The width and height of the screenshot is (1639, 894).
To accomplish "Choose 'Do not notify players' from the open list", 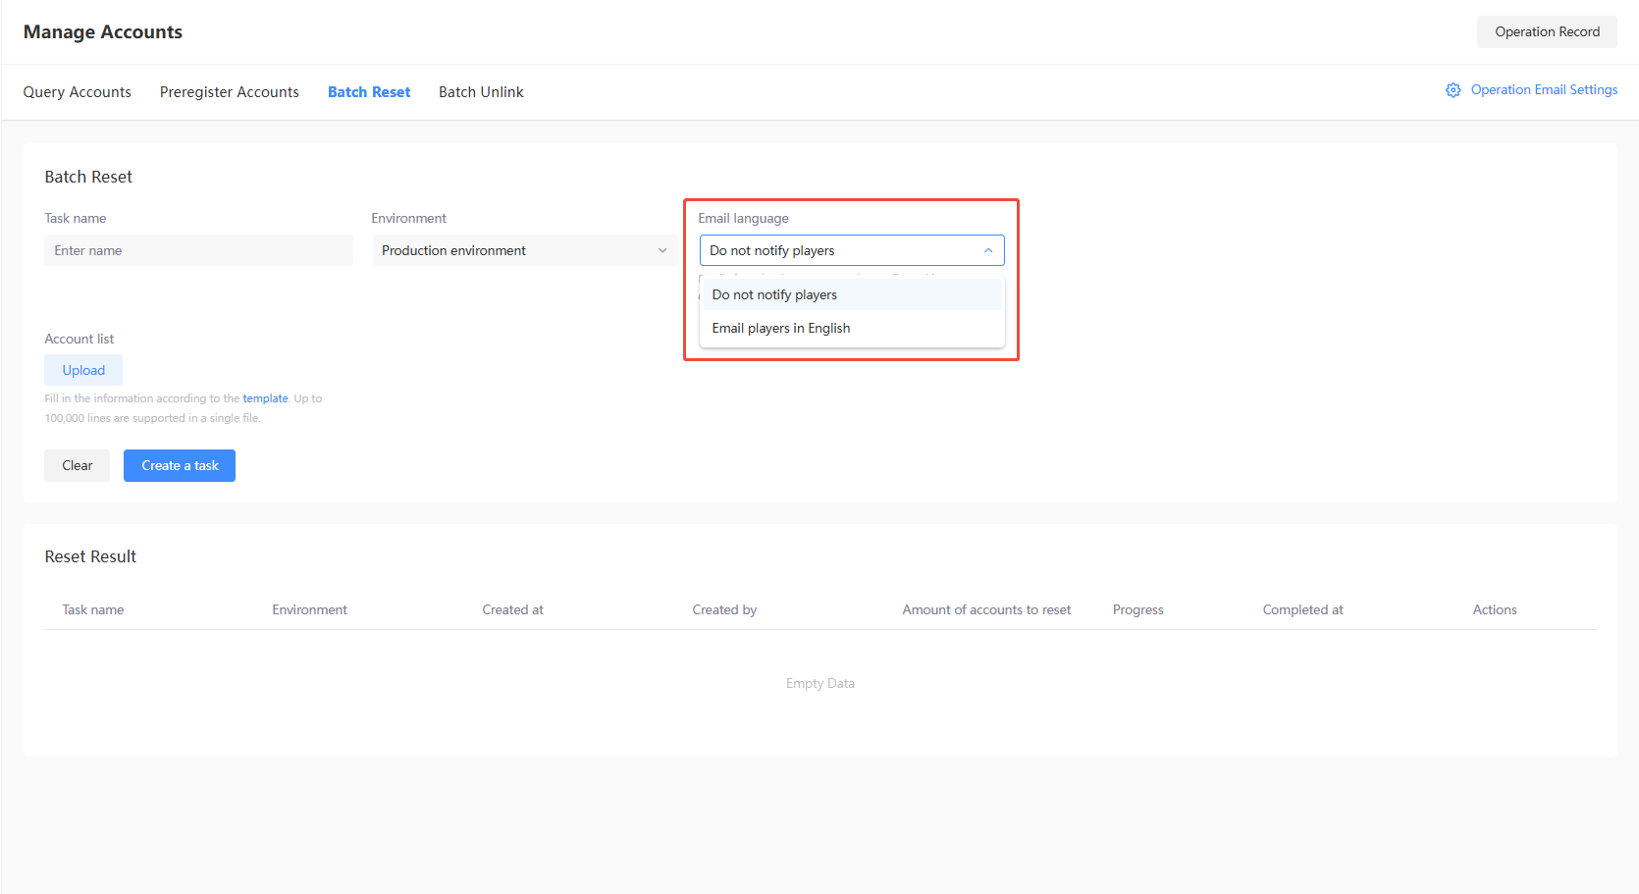I will coord(774,295).
